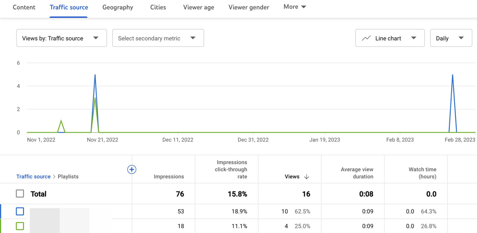Open the Views by Traffic source dropdown
This screenshot has width=477, height=233.
61,38
